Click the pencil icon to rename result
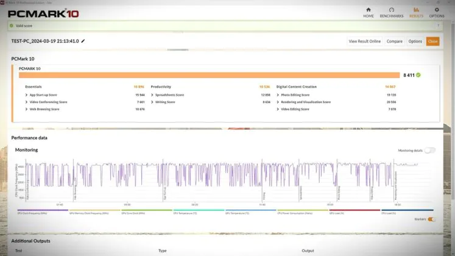This screenshot has height=256, width=455. click(83, 41)
